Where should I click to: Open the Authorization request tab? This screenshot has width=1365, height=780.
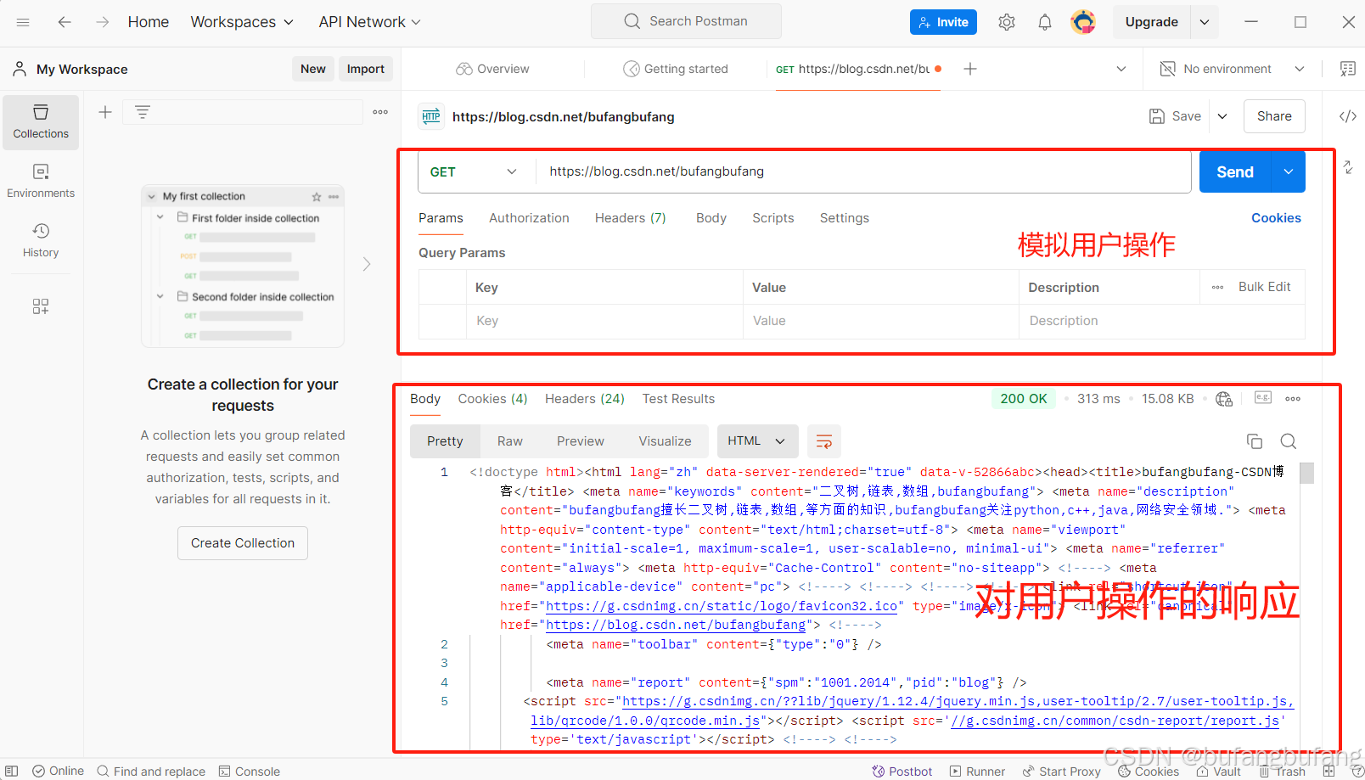tap(529, 218)
